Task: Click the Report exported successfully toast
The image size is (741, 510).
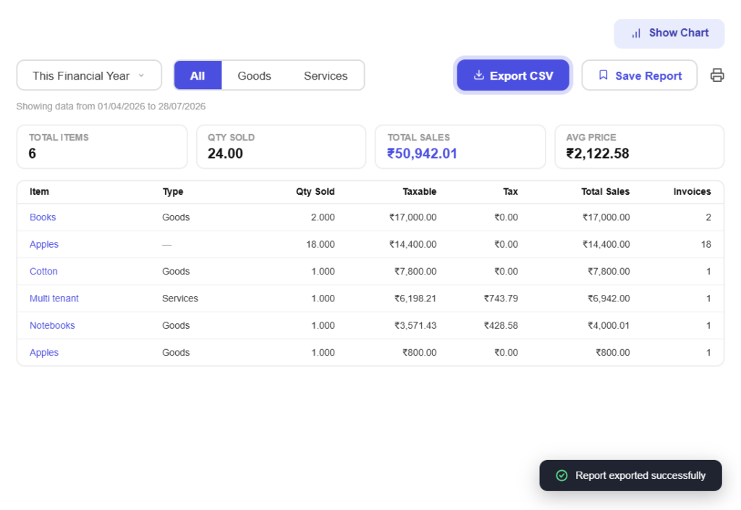Action: coord(630,475)
